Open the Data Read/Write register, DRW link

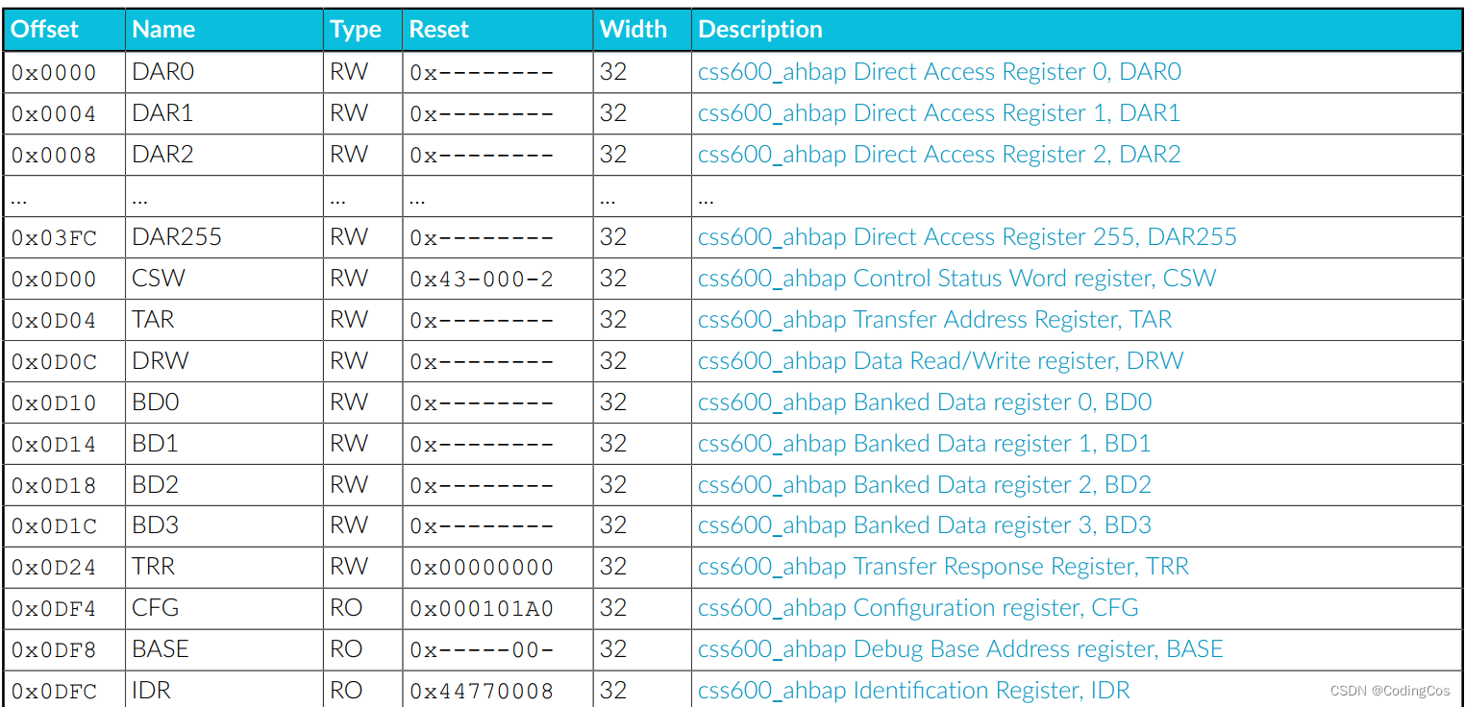[940, 361]
